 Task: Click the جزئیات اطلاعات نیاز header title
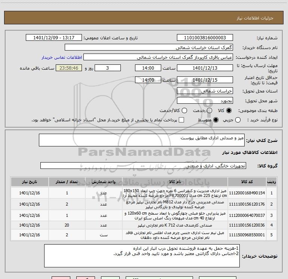click(x=255, y=18)
